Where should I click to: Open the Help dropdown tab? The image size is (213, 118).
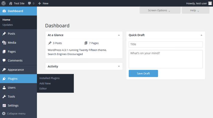[x=196, y=10]
